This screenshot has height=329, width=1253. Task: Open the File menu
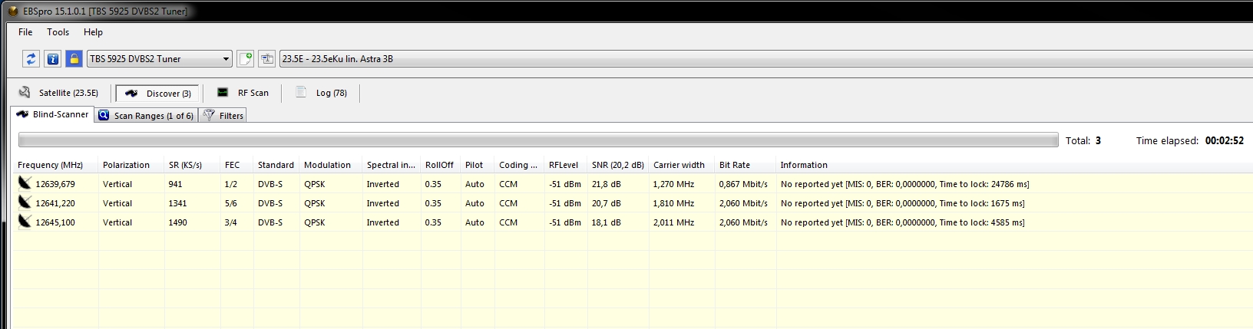[25, 32]
